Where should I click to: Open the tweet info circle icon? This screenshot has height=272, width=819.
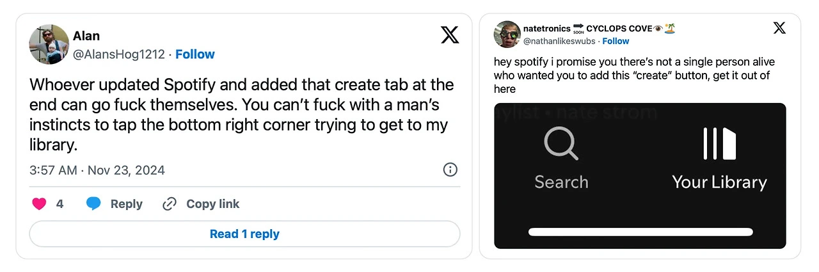tap(450, 170)
